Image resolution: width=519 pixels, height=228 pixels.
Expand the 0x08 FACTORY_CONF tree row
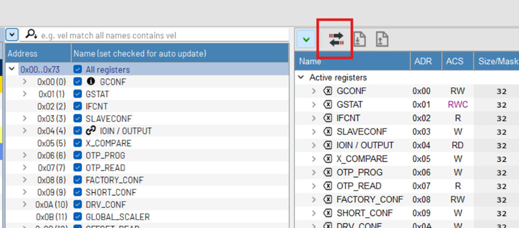point(25,180)
